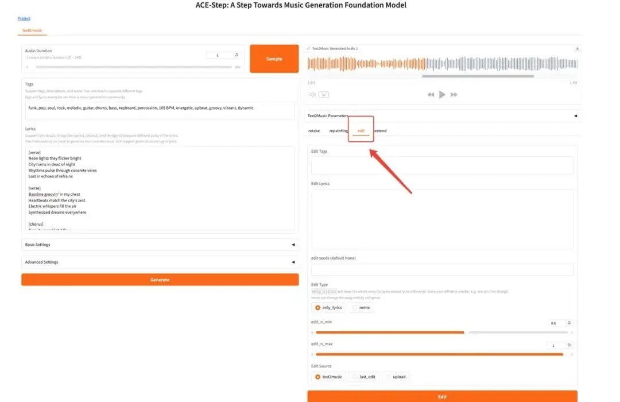Screen dimensions: 620x402
Task: Expand the Basic Settings section
Action: pos(160,245)
